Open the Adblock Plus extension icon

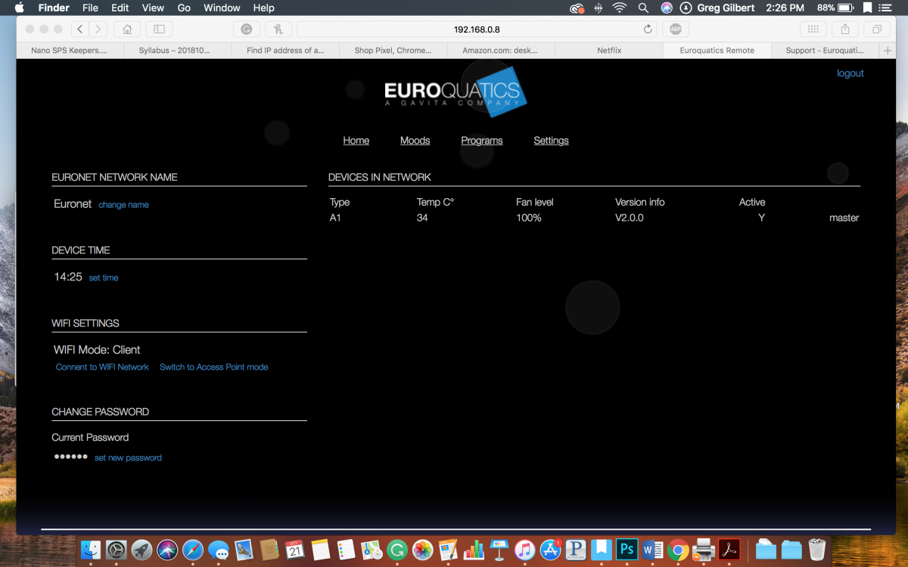tap(675, 29)
